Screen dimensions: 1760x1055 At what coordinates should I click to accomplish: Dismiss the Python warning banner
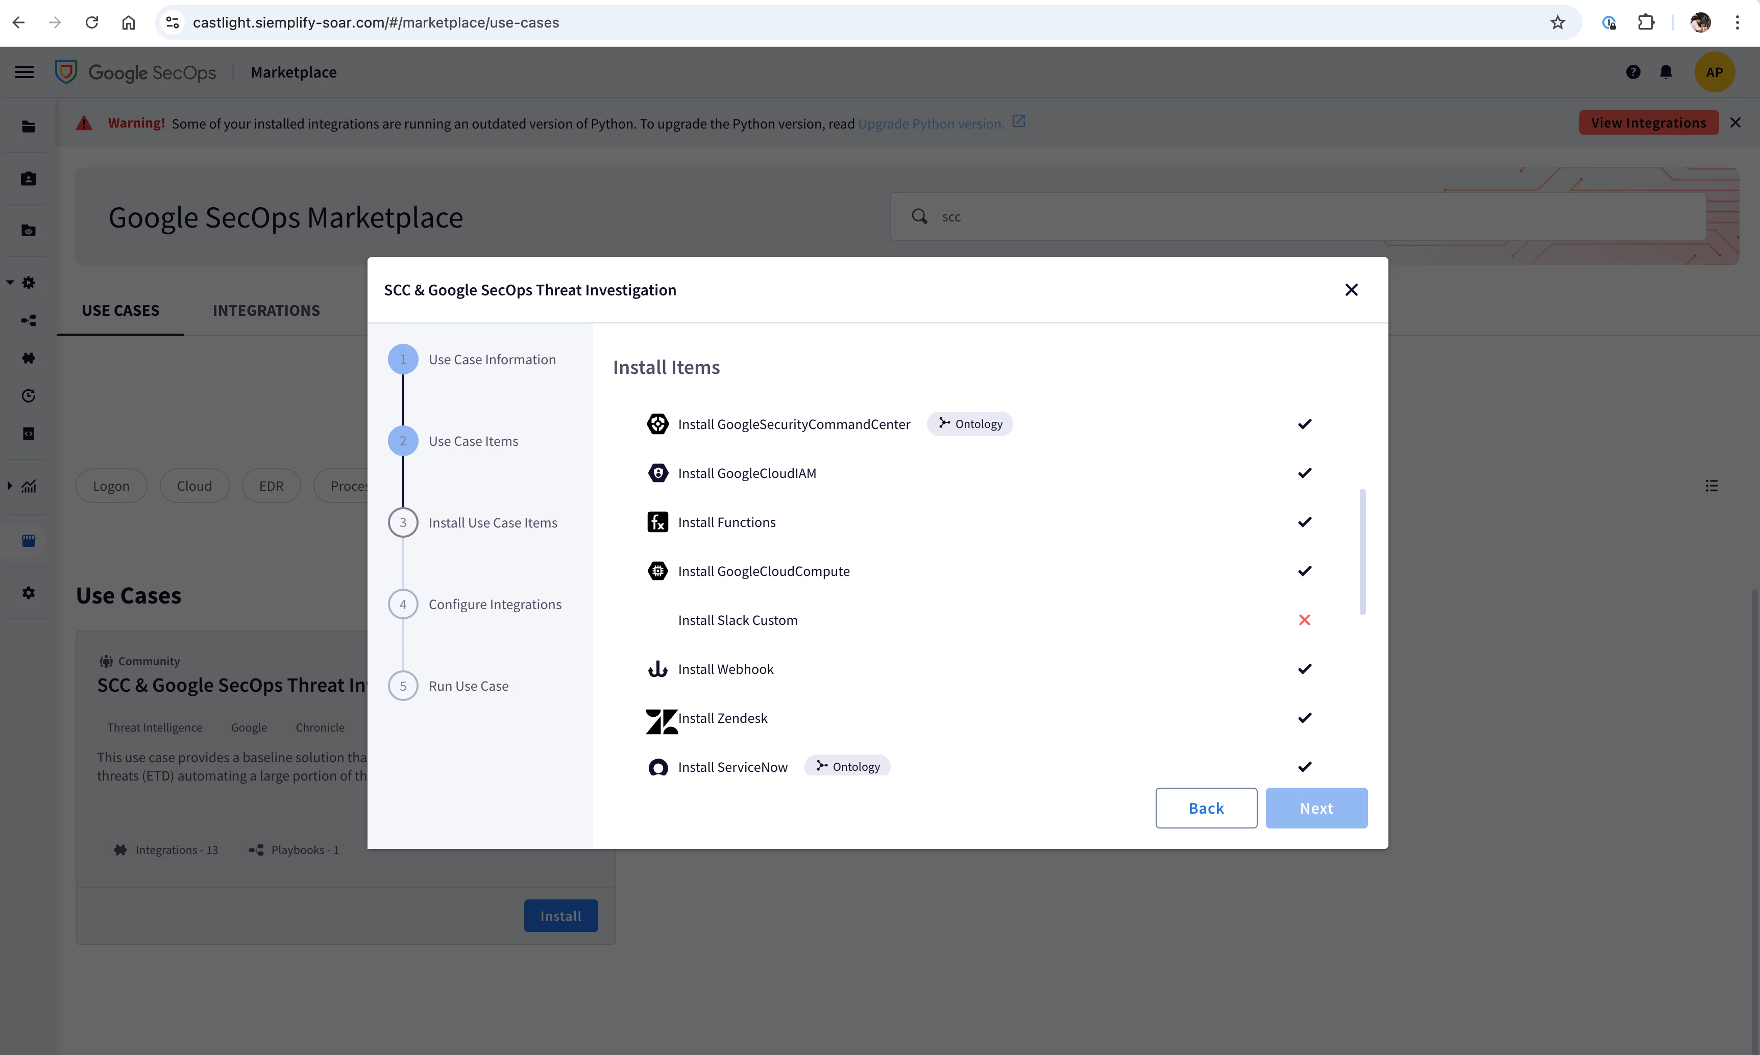(1735, 122)
